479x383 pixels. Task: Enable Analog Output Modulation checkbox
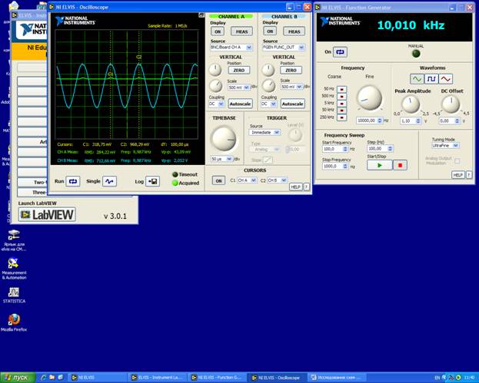pos(457,160)
